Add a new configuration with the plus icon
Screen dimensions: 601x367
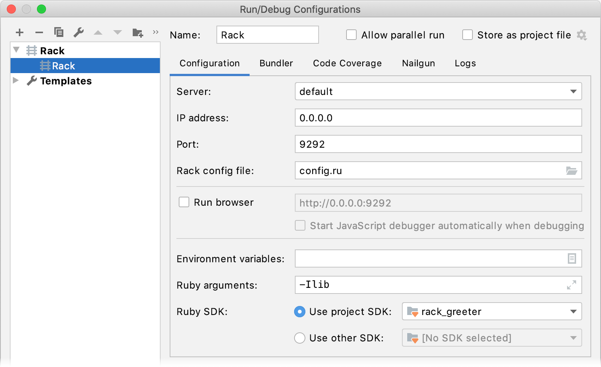(20, 32)
